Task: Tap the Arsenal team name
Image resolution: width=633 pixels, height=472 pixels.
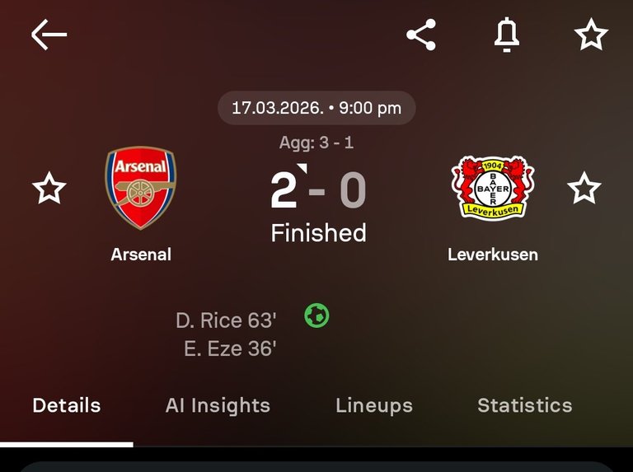Action: tap(141, 255)
